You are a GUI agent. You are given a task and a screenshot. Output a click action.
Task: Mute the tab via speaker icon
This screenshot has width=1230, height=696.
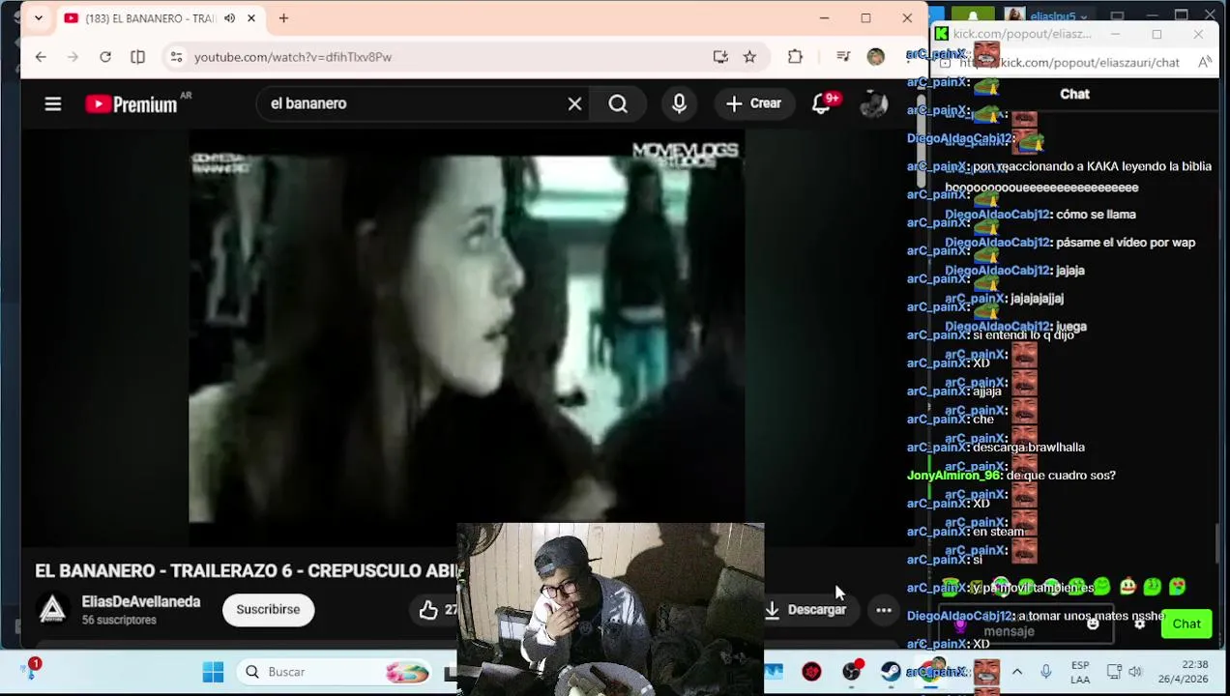tap(229, 18)
